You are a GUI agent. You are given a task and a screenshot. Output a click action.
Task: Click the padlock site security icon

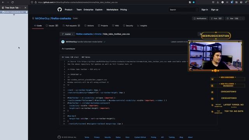35,2
